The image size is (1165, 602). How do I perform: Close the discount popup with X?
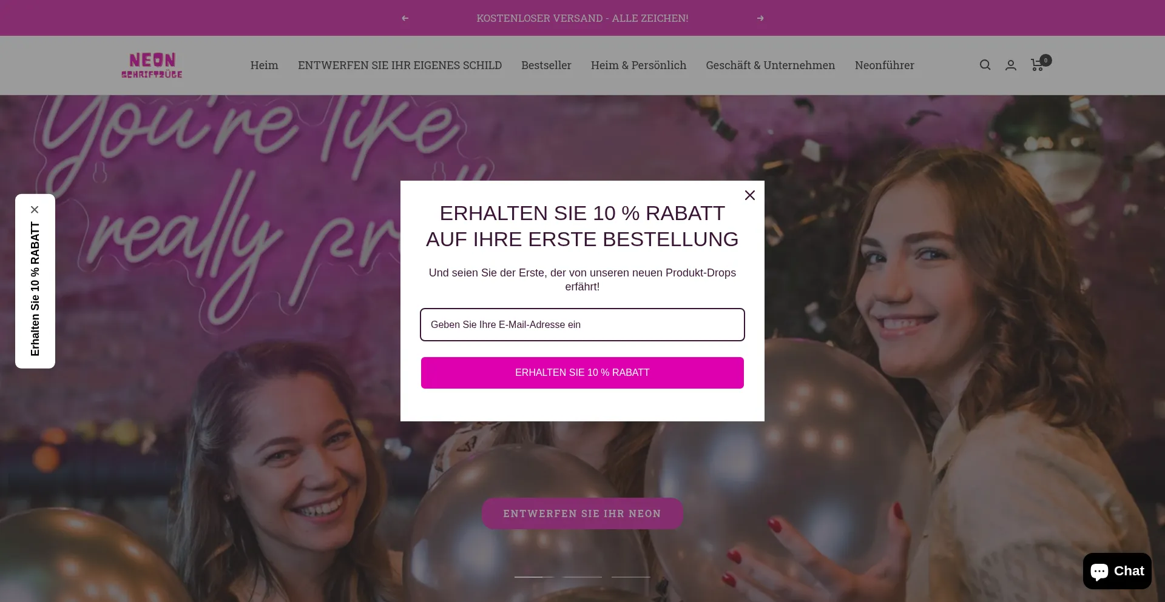point(750,195)
